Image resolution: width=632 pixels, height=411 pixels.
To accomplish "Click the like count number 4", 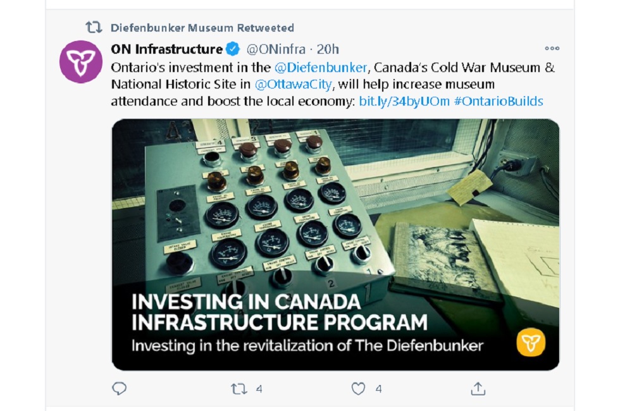I will (378, 389).
